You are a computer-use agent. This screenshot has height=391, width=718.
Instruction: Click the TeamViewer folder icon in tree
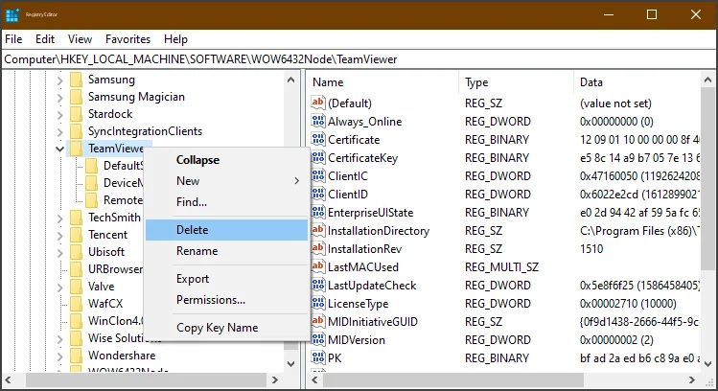76,149
